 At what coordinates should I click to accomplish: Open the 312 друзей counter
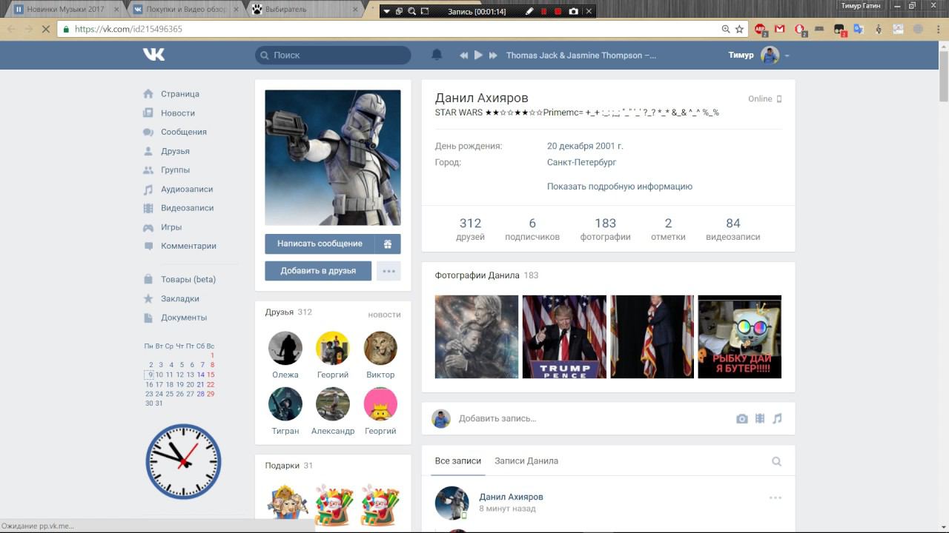tap(470, 229)
